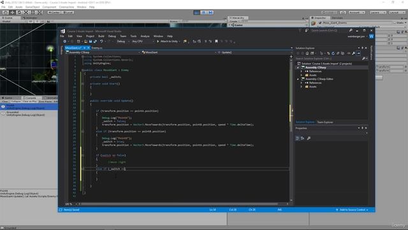Click Collapse All icon in Solution Explorer

coord(338,54)
